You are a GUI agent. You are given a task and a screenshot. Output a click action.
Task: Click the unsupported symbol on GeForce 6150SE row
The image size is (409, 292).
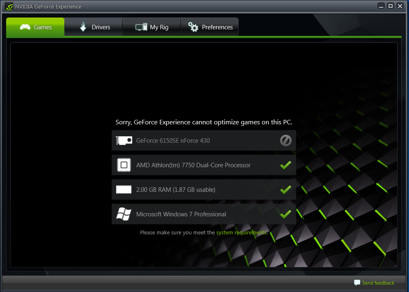click(286, 141)
